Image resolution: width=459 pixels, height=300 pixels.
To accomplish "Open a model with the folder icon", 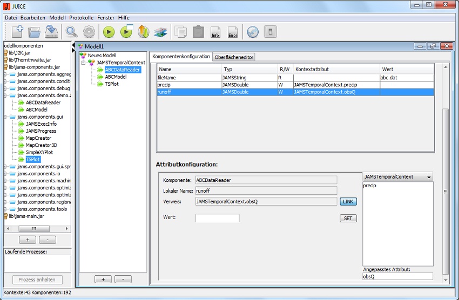I will point(35,32).
